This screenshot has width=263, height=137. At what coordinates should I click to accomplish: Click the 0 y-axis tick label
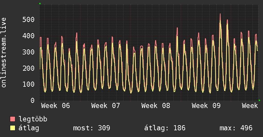point(33,101)
